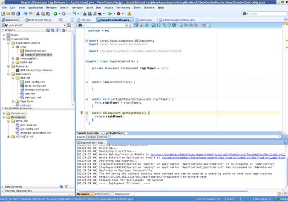Click the Debug bug icon in toolbar
Viewport: 288px width, 202px height.
(x=119, y=14)
